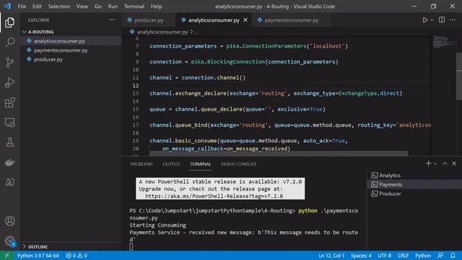Open the notifications bell
Viewport: 462px width, 260px height.
pyautogui.click(x=453, y=256)
